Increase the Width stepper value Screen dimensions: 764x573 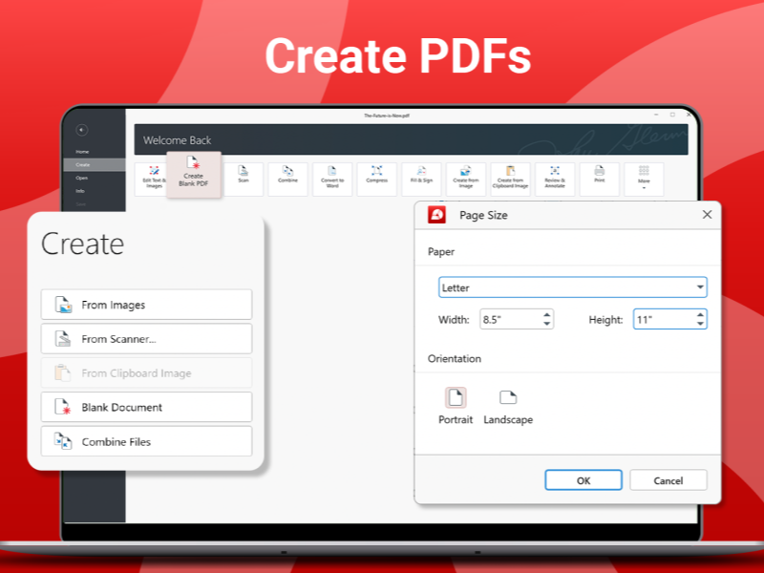point(547,315)
